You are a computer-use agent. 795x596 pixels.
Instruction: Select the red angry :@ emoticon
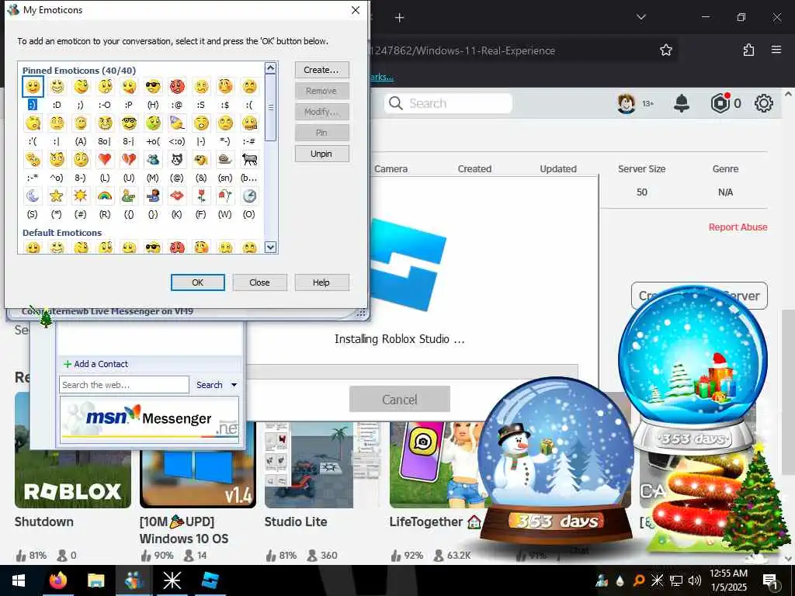177,87
